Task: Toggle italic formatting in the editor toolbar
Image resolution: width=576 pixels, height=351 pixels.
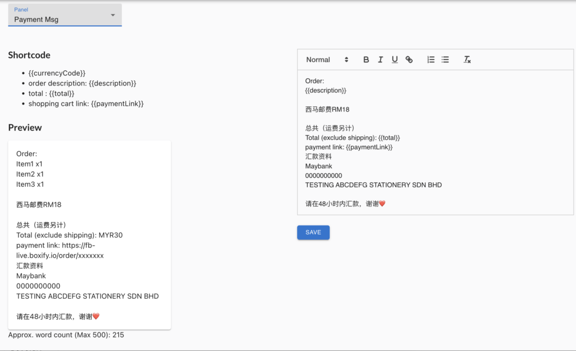Action: tap(380, 60)
